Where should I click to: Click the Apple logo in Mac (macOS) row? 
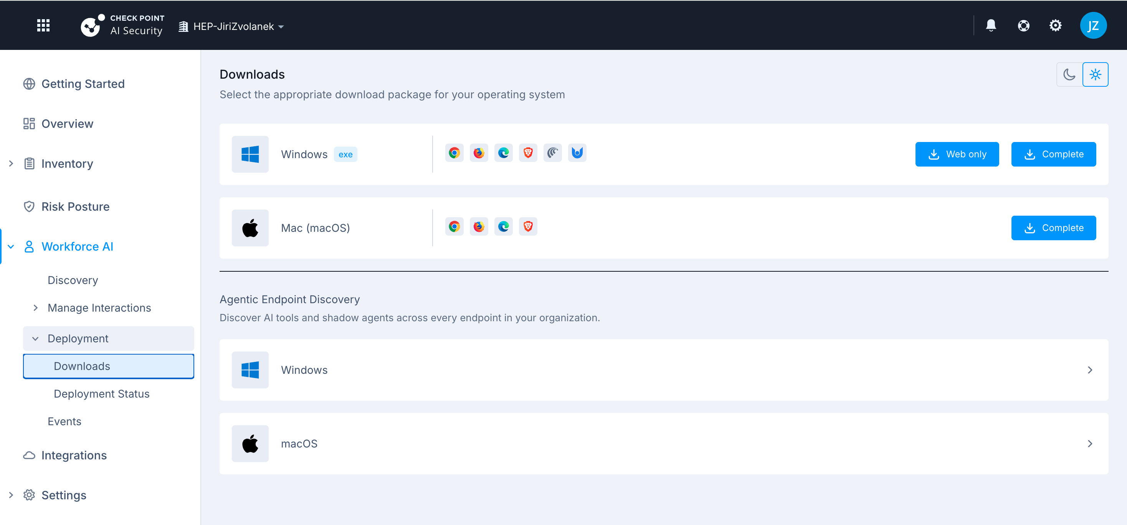tap(250, 228)
